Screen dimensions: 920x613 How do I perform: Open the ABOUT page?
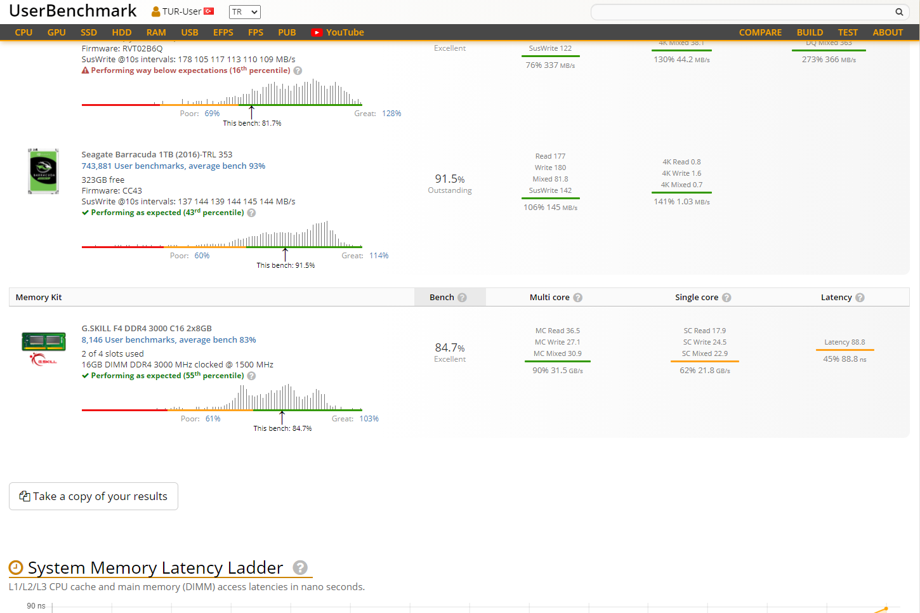(x=888, y=32)
